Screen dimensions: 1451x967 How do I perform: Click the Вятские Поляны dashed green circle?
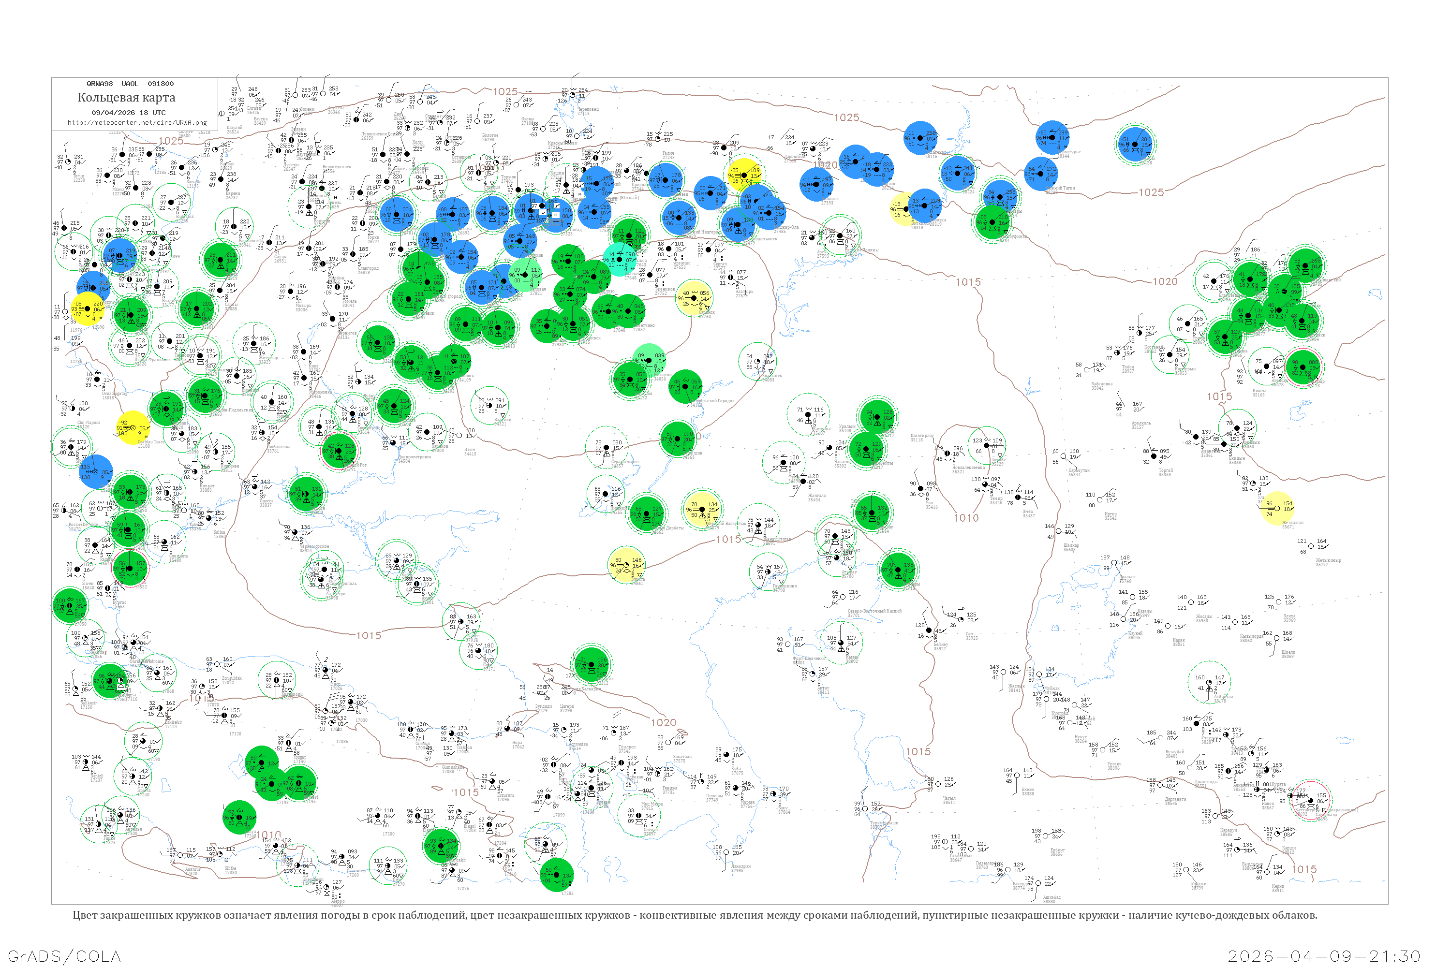coord(839,235)
